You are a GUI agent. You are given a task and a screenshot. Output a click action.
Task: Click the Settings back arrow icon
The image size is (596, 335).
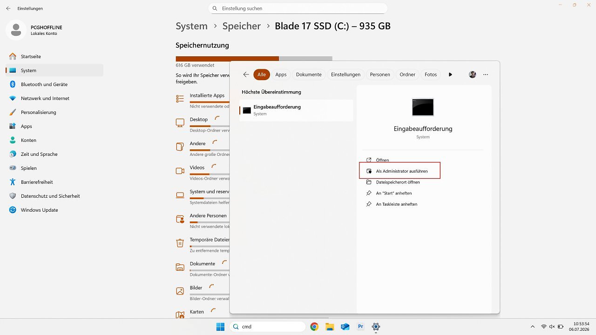[8, 8]
